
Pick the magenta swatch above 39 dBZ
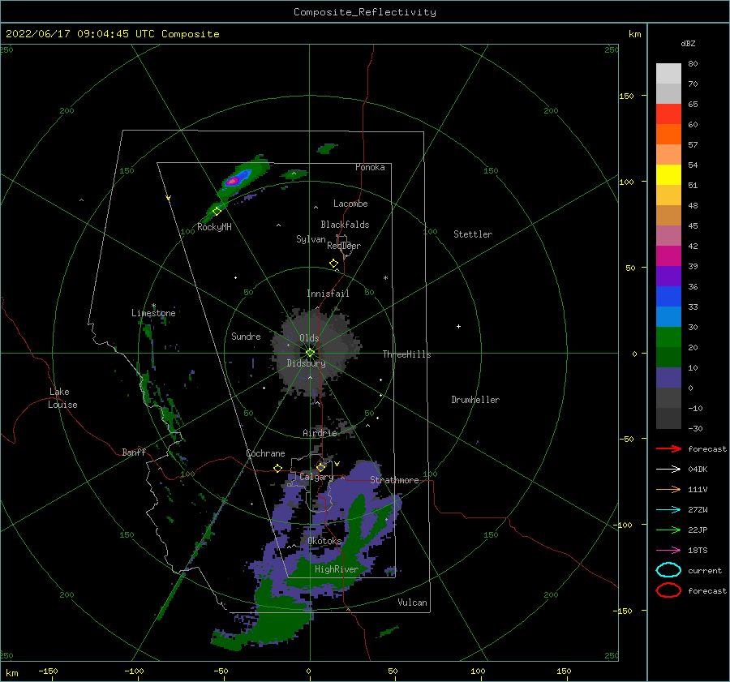pos(668,256)
